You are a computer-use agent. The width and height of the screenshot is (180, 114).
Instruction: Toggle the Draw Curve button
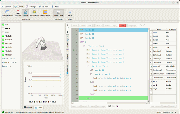coord(58,13)
